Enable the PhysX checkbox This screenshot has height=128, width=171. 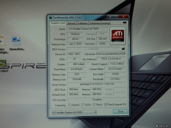[94, 105]
